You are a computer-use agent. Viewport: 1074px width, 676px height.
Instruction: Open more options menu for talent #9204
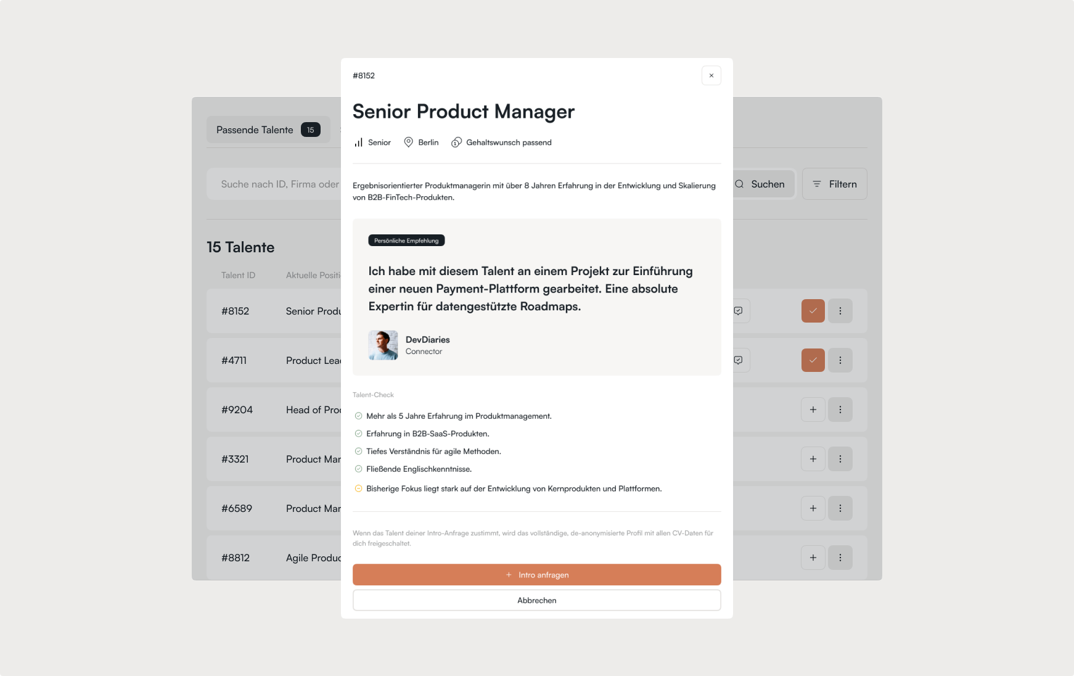840,410
